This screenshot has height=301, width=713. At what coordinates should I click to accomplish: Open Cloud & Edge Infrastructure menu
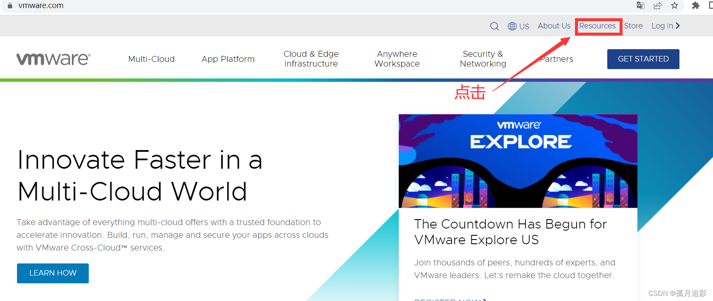(311, 59)
